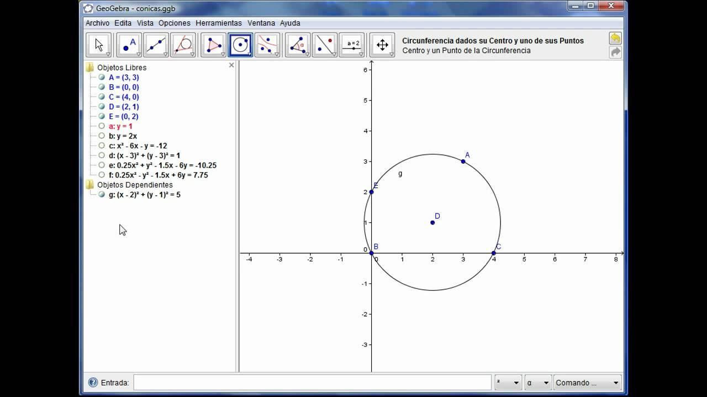The width and height of the screenshot is (707, 397).
Task: Open the Point tool's dropdown arrow
Action: [138, 54]
